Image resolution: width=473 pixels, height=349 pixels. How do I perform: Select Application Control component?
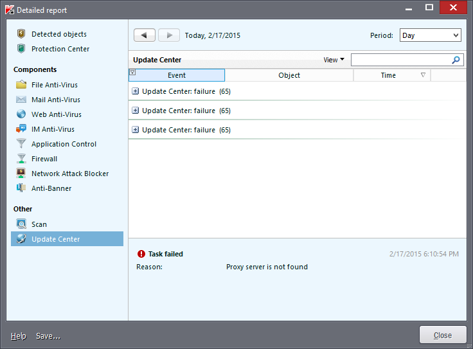(x=64, y=144)
